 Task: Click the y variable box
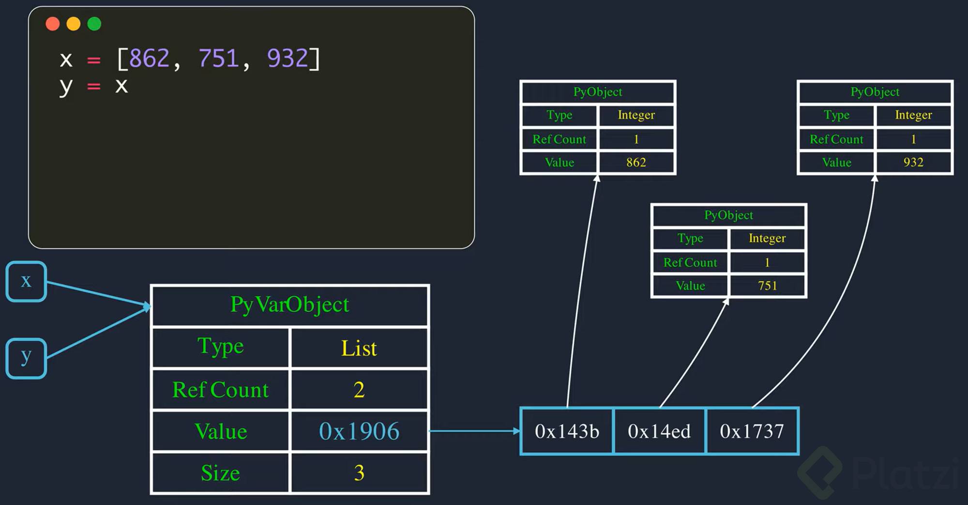click(26, 358)
